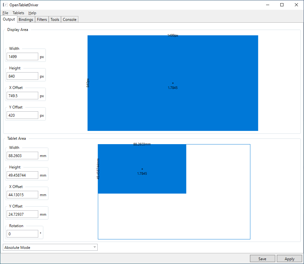Switch to the Filters tab
Screen dimensions: 304x264
click(42, 19)
